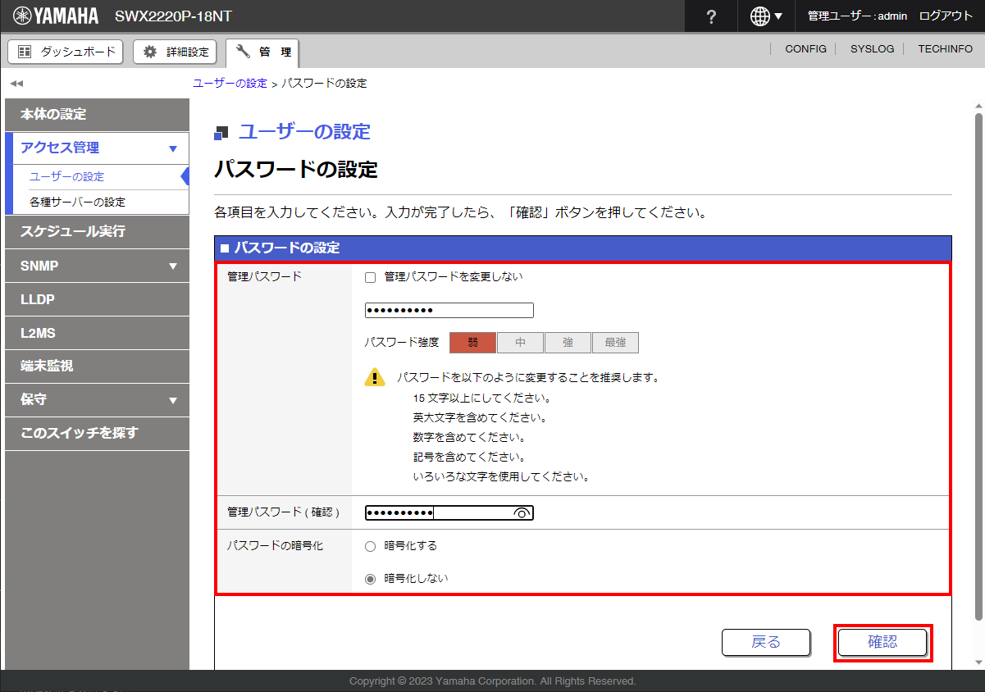Click the ログアウト link
Image resolution: width=985 pixels, height=692 pixels.
tap(946, 16)
